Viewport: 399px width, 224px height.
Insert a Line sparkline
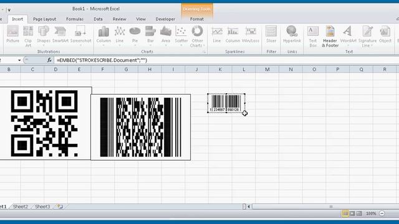(217, 35)
